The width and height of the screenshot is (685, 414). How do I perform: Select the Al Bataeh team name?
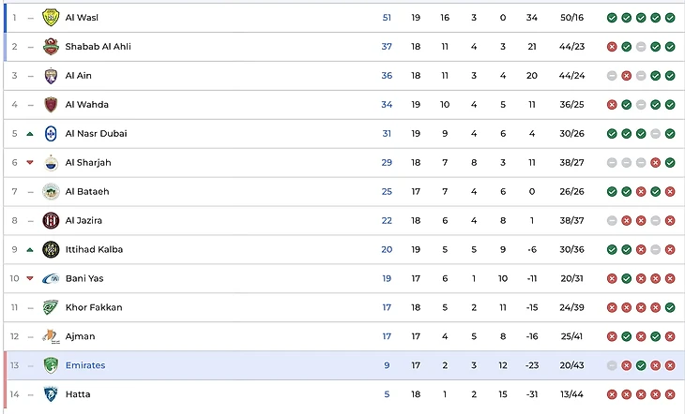click(87, 191)
